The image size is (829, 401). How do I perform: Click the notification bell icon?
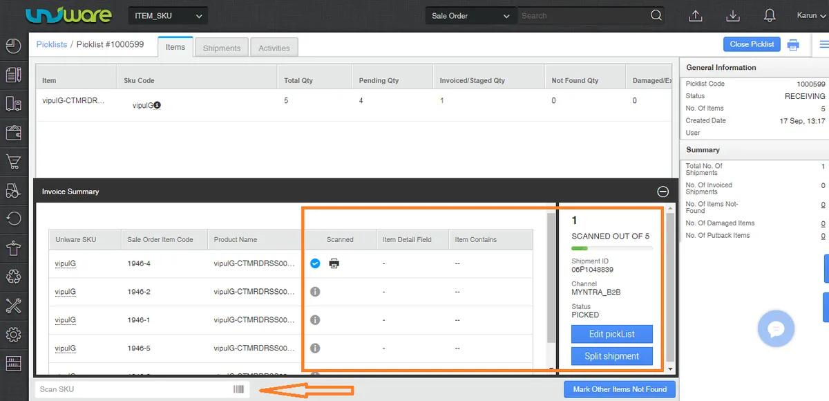[x=770, y=16]
